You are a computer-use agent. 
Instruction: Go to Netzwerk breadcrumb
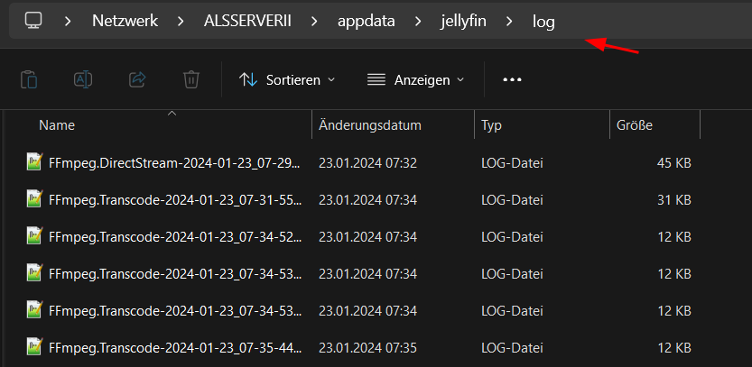[x=125, y=21]
